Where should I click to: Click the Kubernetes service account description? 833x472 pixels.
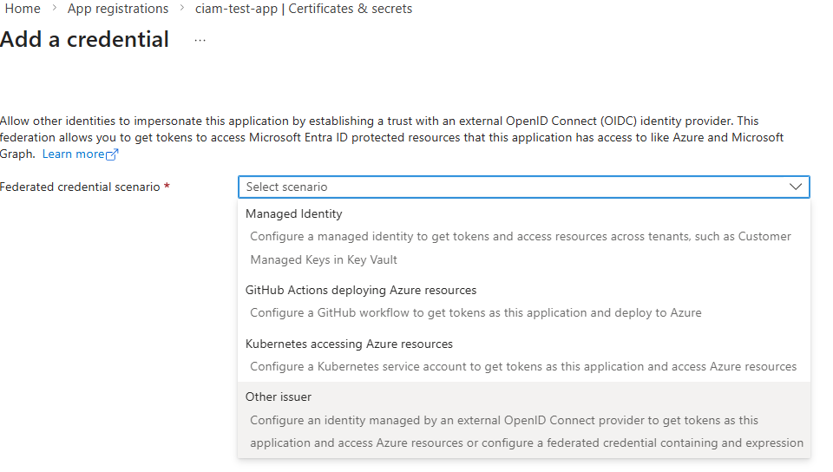[523, 366]
